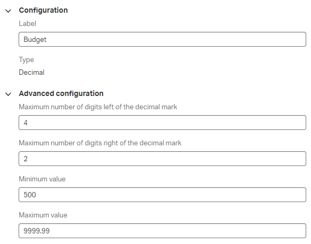
Task: Click the 'Maximum value' caption
Action: pos(43,215)
